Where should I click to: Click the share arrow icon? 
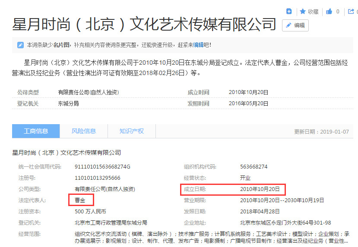point(351,11)
